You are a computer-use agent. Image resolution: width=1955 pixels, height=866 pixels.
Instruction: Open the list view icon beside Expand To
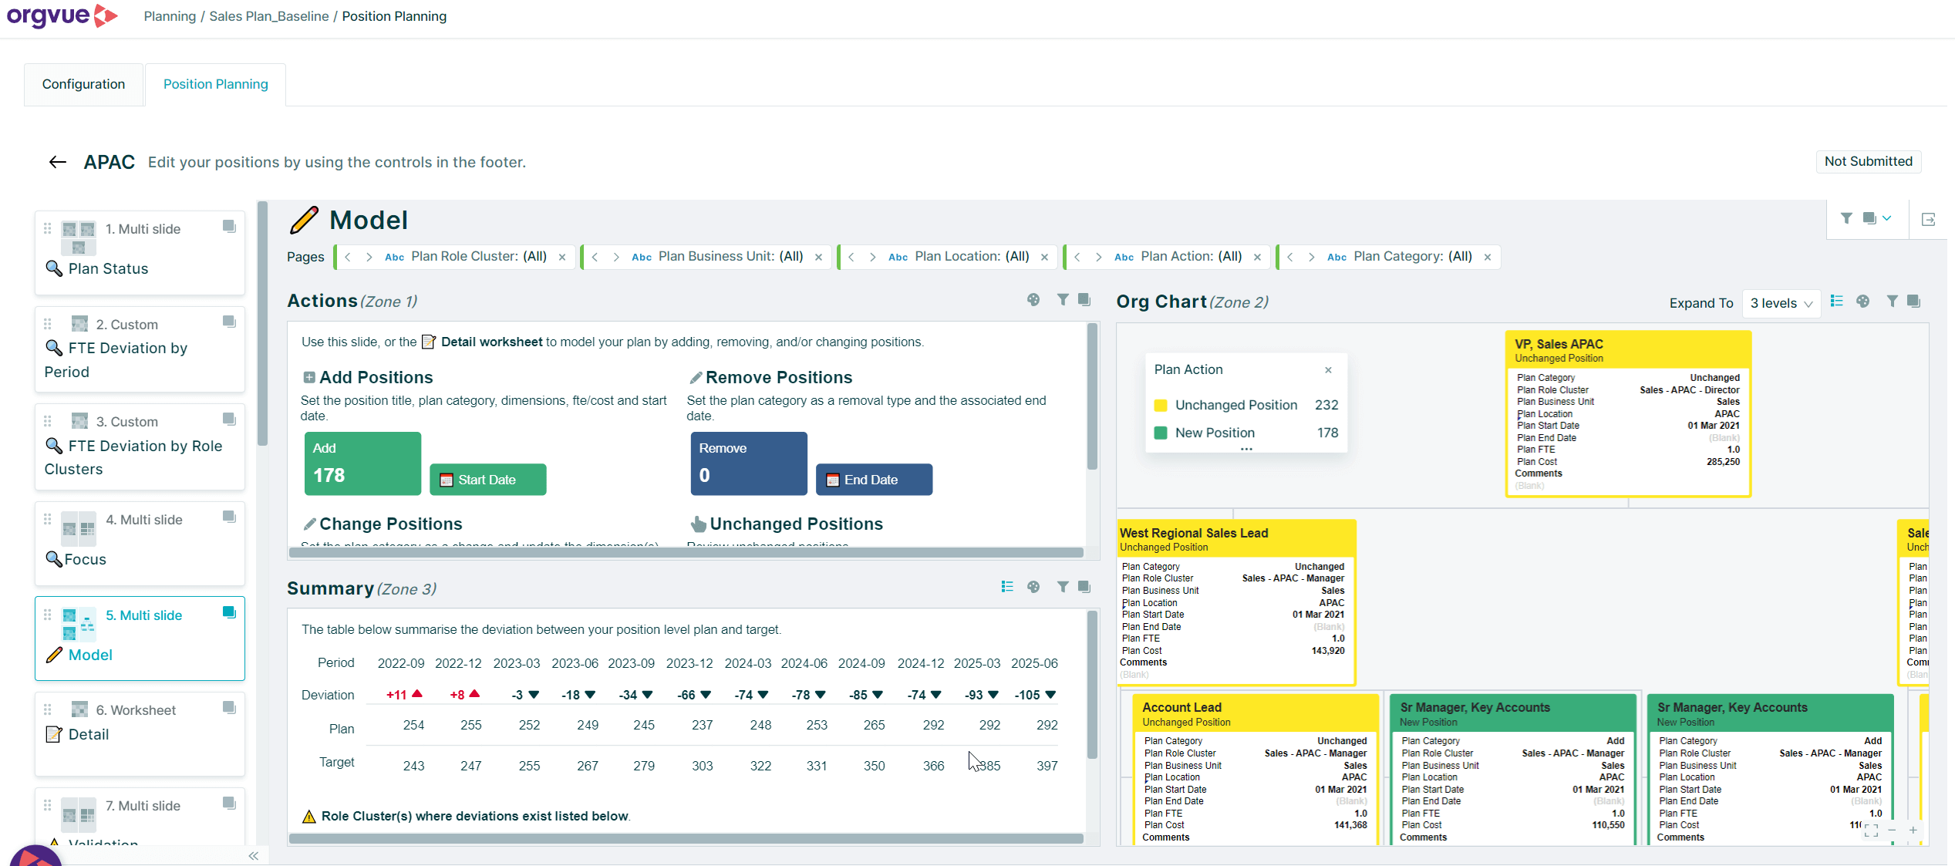1836,301
